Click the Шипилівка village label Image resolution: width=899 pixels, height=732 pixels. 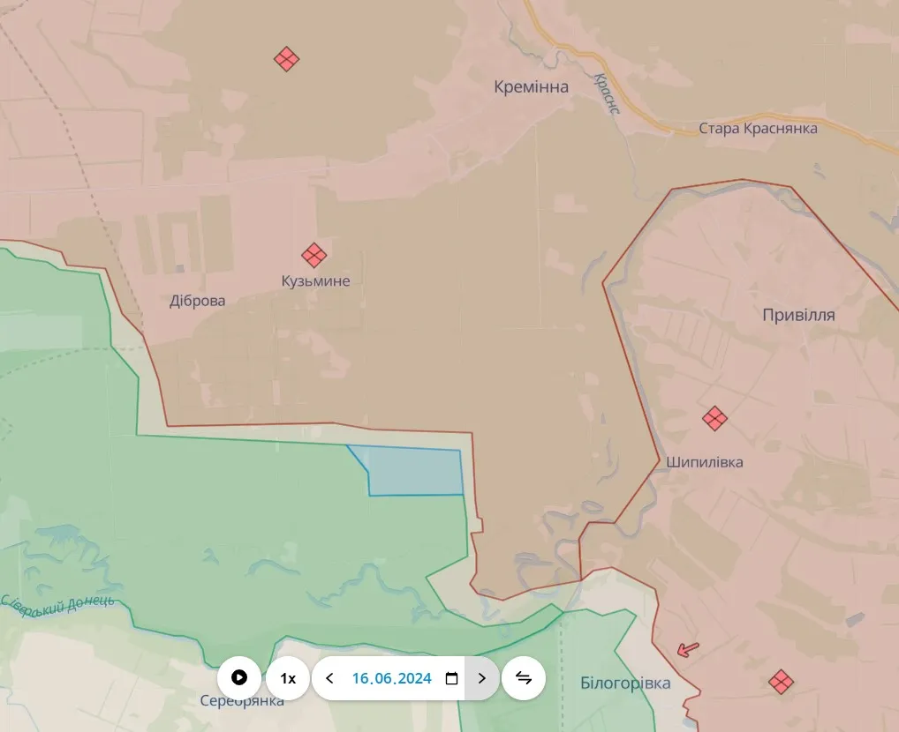(705, 462)
